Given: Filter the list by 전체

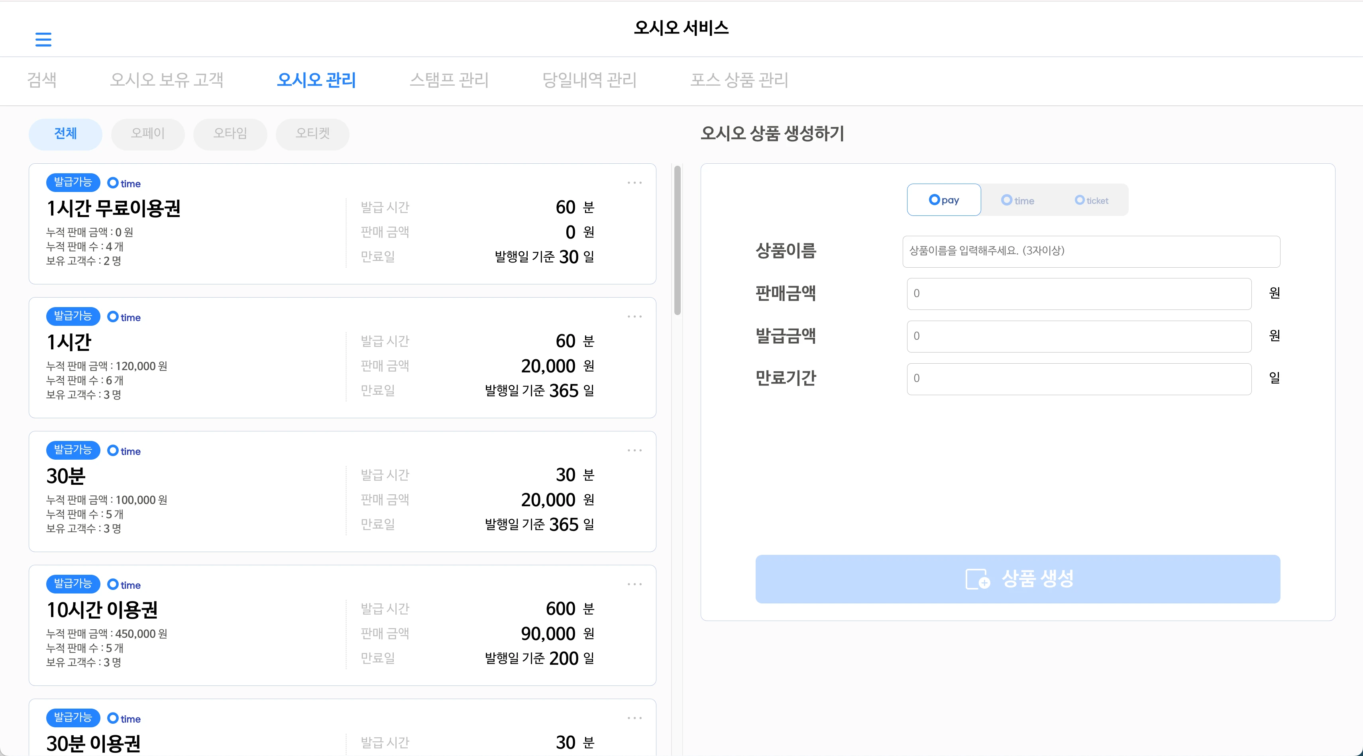Looking at the screenshot, I should [66, 134].
